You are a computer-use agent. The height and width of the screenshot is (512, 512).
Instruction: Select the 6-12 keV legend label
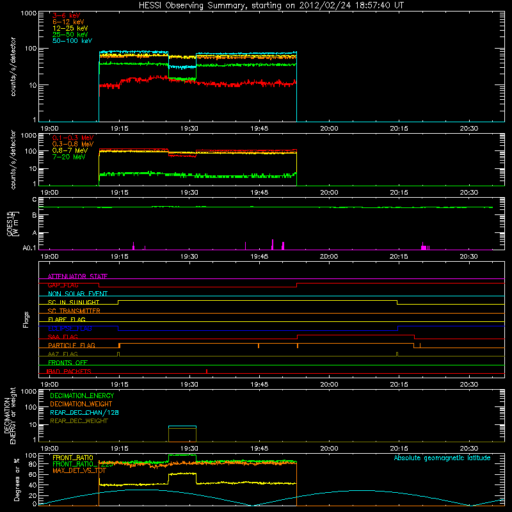point(68,22)
